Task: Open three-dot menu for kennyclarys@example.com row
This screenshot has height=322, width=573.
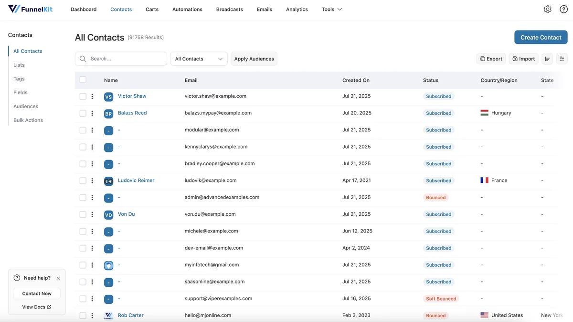Action: coord(92,147)
